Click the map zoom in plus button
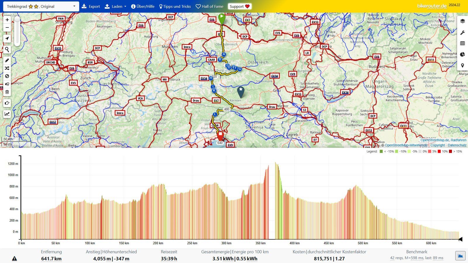468x263 pixels. 7,20
